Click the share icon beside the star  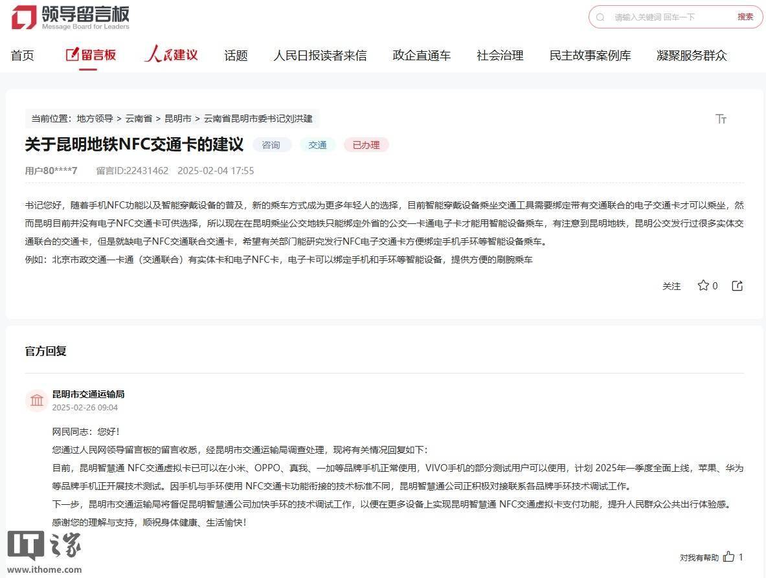pos(737,285)
